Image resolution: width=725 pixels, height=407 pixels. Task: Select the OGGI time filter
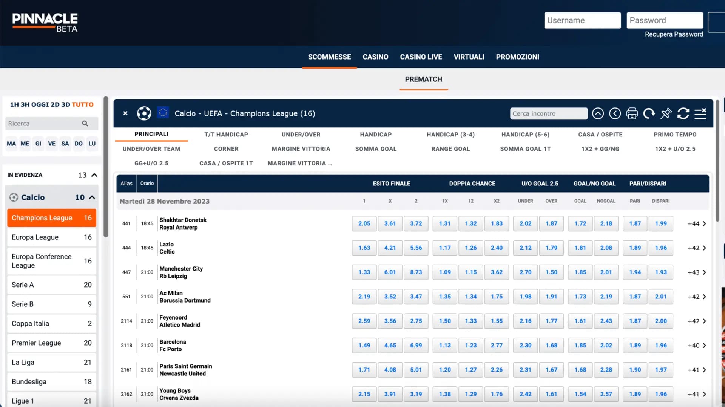coord(41,104)
